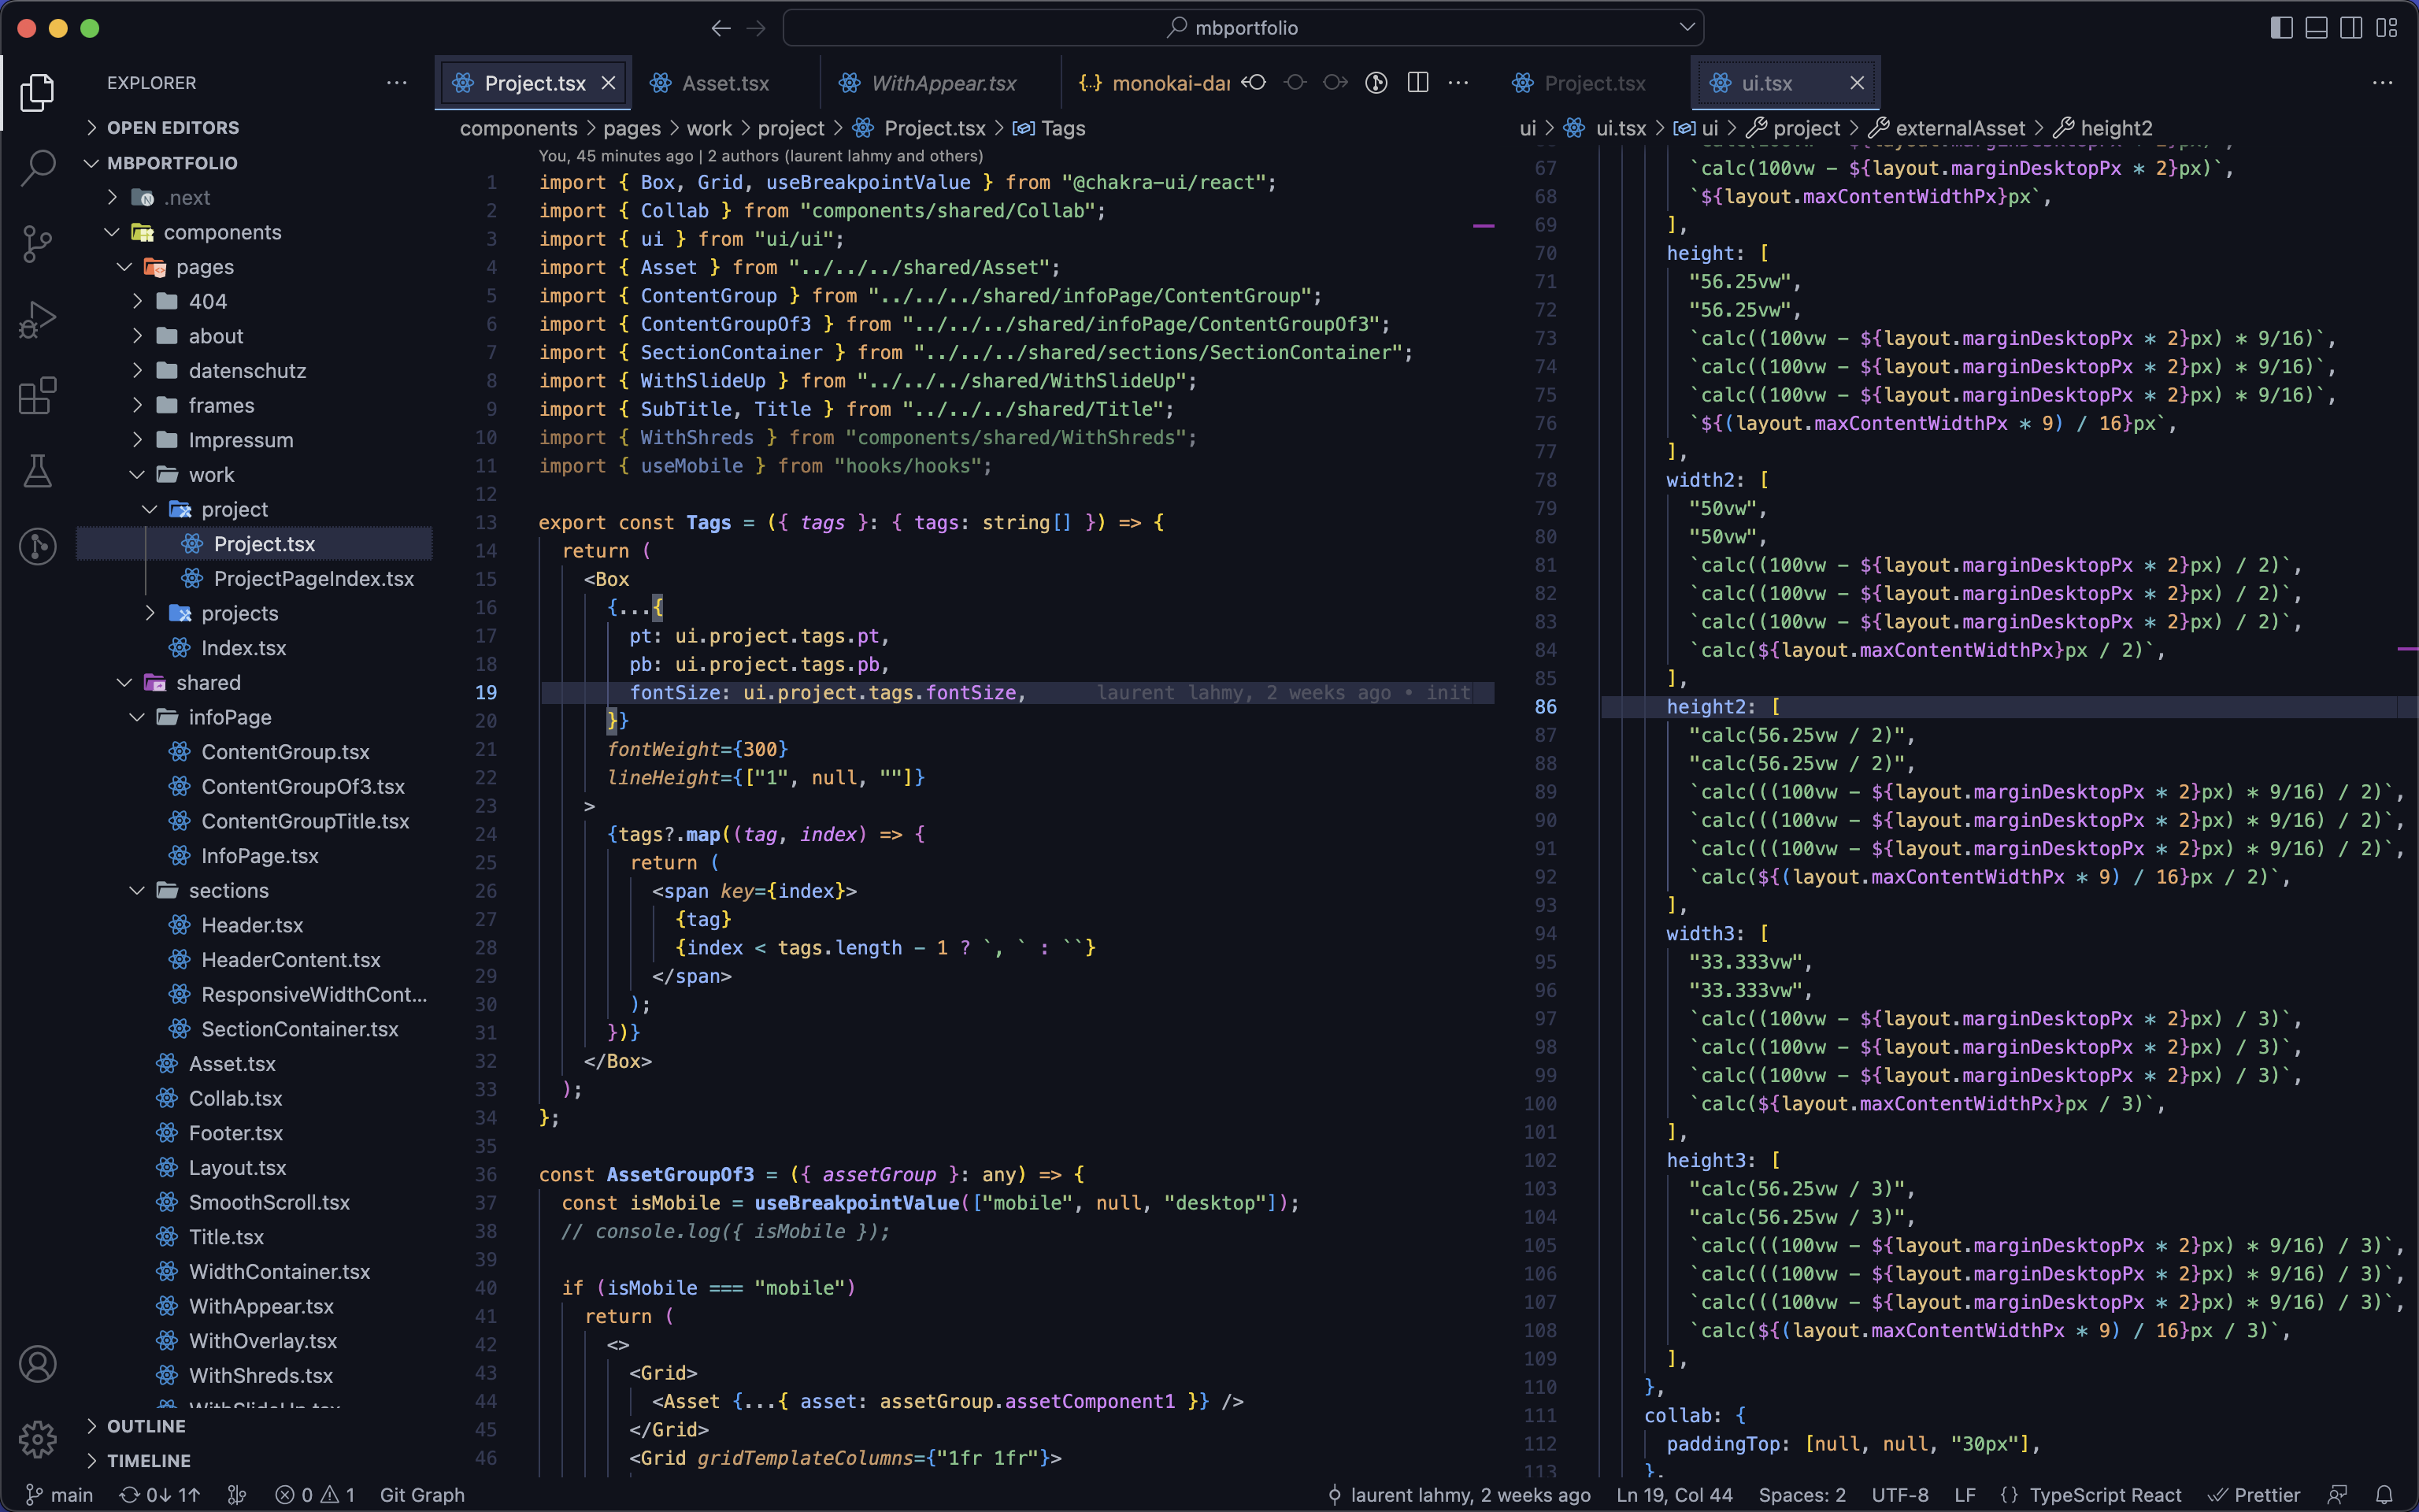Change end of line sequence LF
This screenshot has width=2419, height=1512.
point(1965,1495)
